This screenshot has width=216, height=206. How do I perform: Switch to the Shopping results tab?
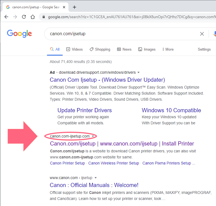(100, 49)
